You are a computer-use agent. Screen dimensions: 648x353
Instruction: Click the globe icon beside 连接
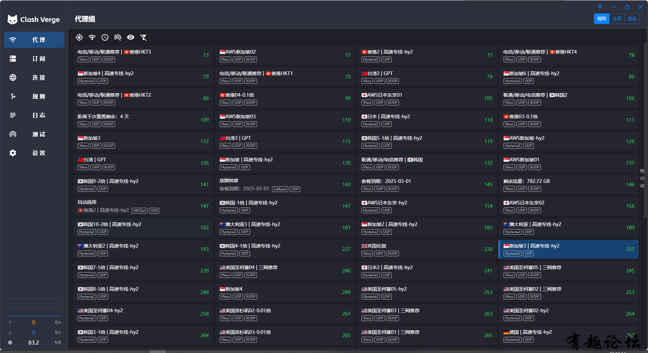[x=13, y=77]
